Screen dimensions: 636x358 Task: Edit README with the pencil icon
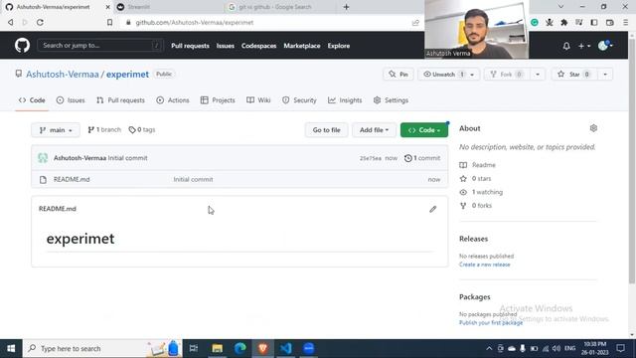[433, 209]
